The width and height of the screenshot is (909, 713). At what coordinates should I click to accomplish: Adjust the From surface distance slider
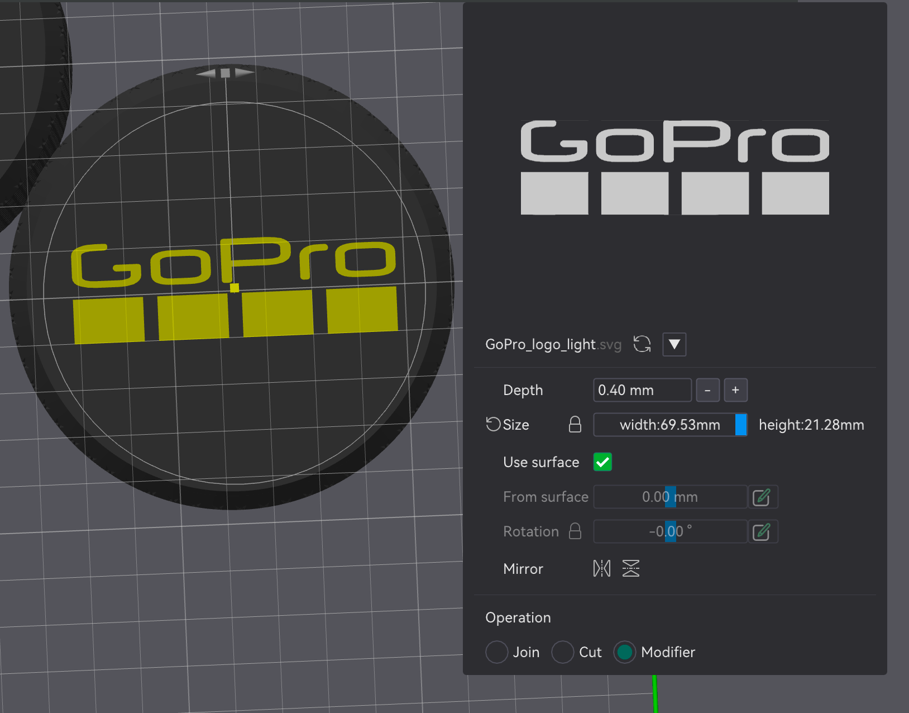pyautogui.click(x=670, y=497)
